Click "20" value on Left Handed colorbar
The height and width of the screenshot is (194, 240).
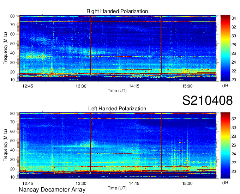[234, 172]
